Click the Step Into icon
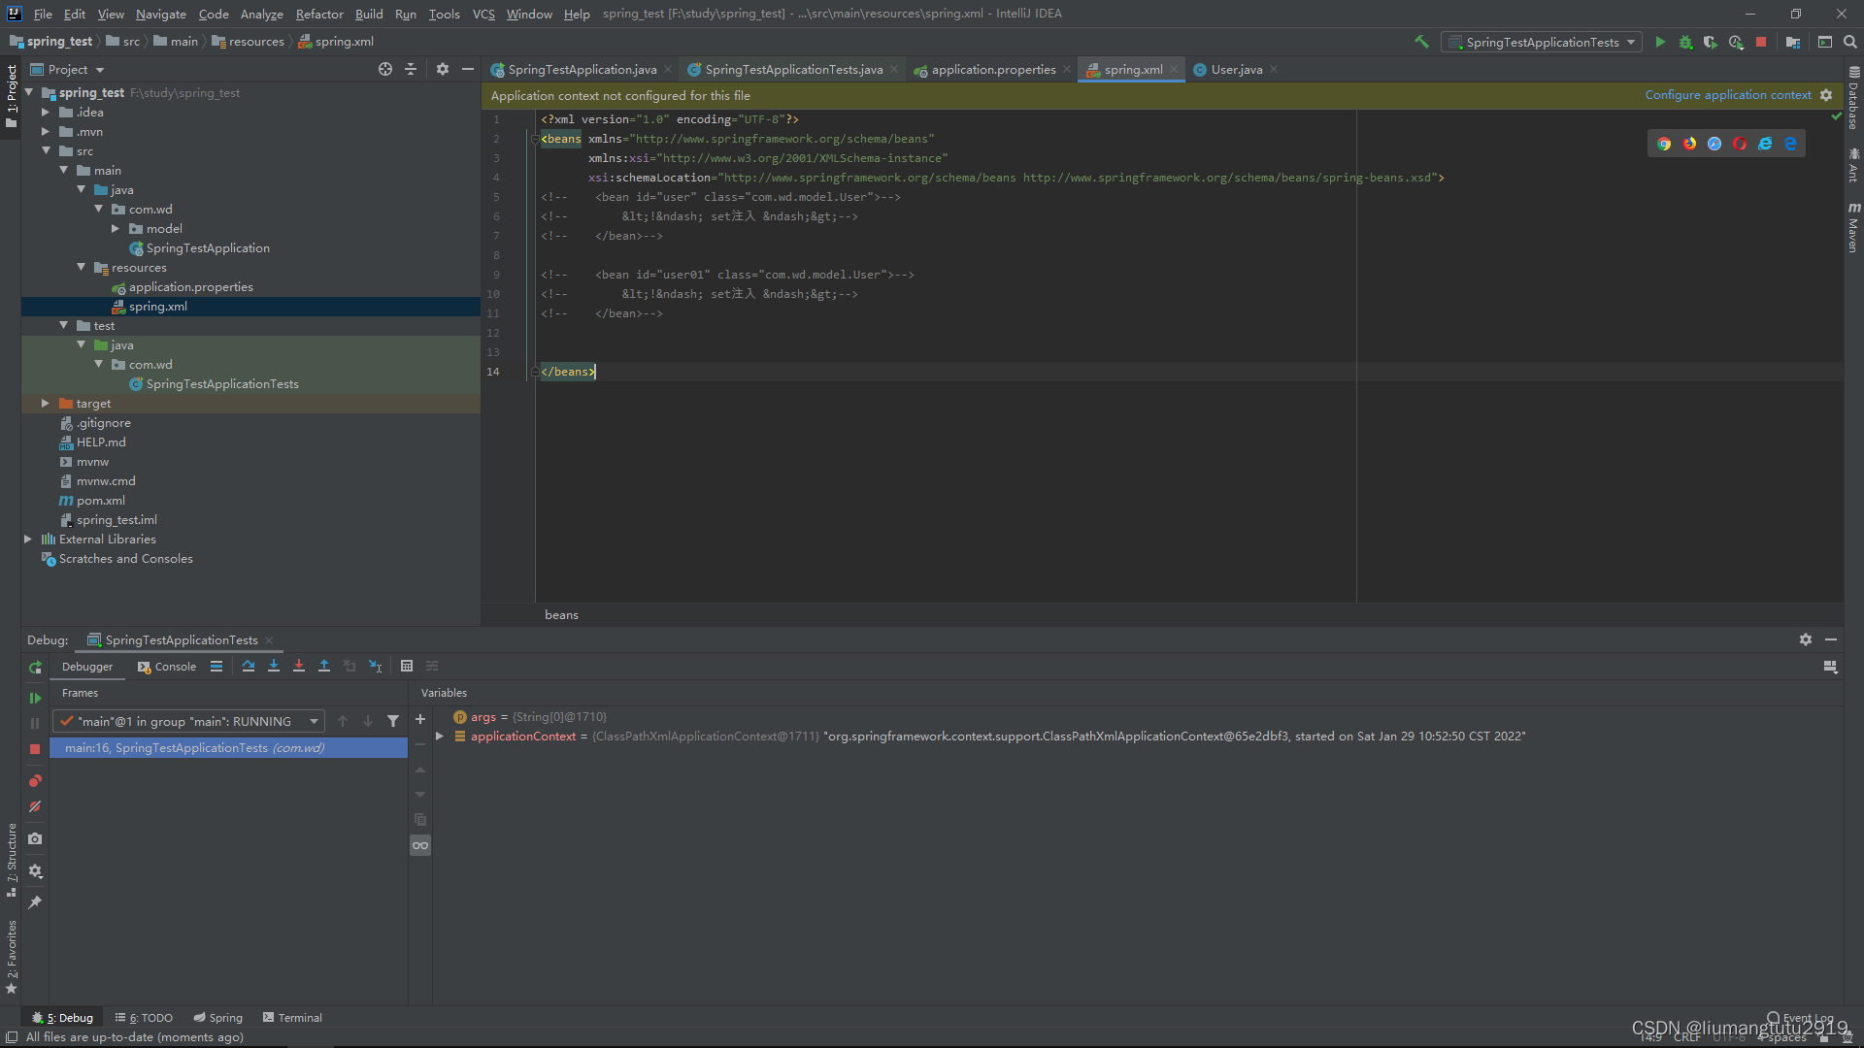1864x1048 pixels. (274, 666)
